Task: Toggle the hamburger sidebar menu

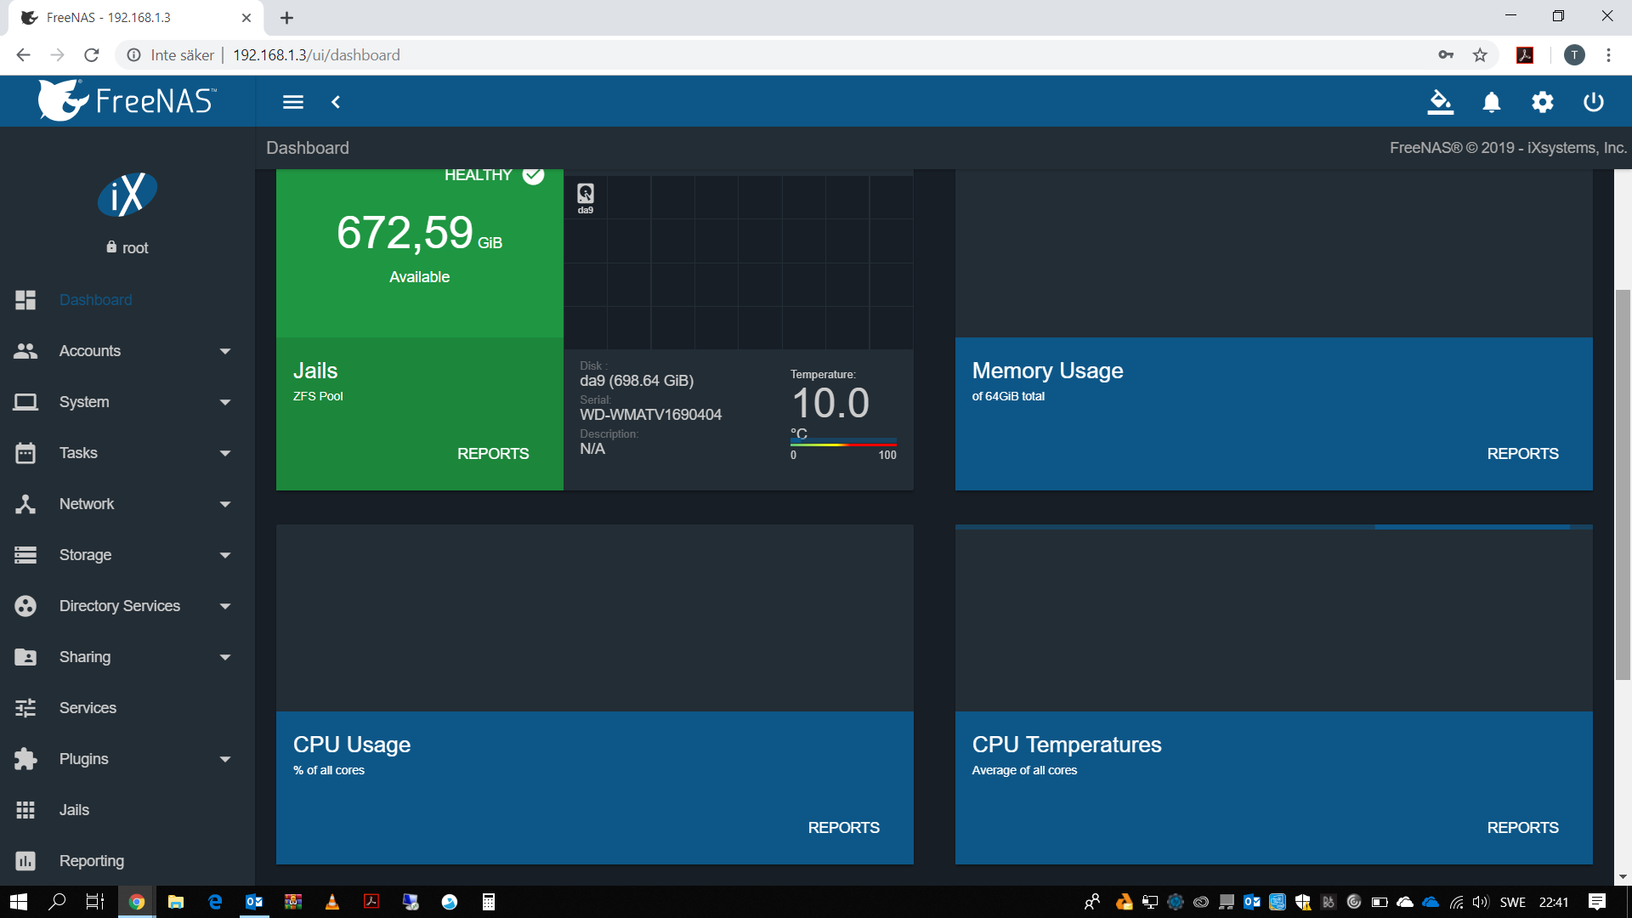Action: (x=293, y=102)
